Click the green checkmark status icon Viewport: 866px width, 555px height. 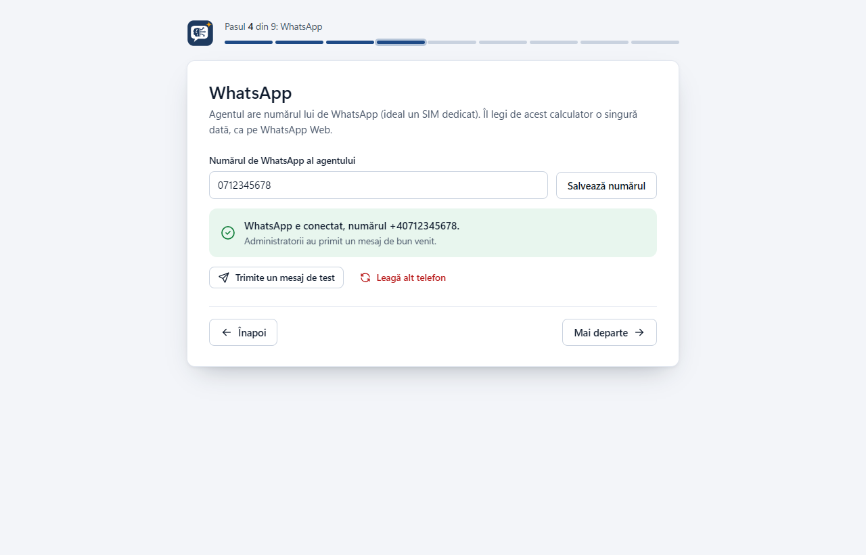point(228,233)
